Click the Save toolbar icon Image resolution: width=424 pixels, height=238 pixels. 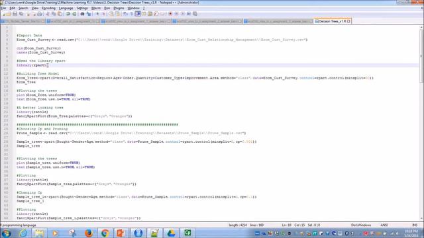15,14
